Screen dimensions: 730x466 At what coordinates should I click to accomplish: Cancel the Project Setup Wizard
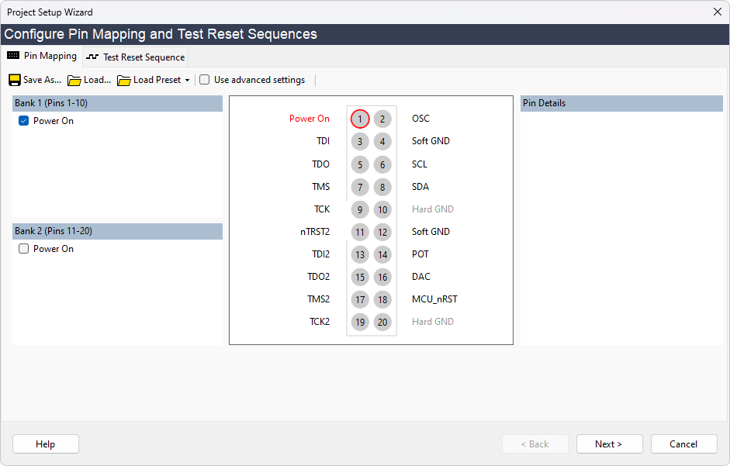[x=683, y=444]
